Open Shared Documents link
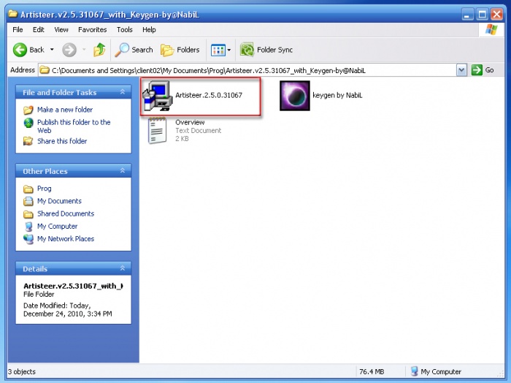511x383 pixels. pyautogui.click(x=66, y=213)
